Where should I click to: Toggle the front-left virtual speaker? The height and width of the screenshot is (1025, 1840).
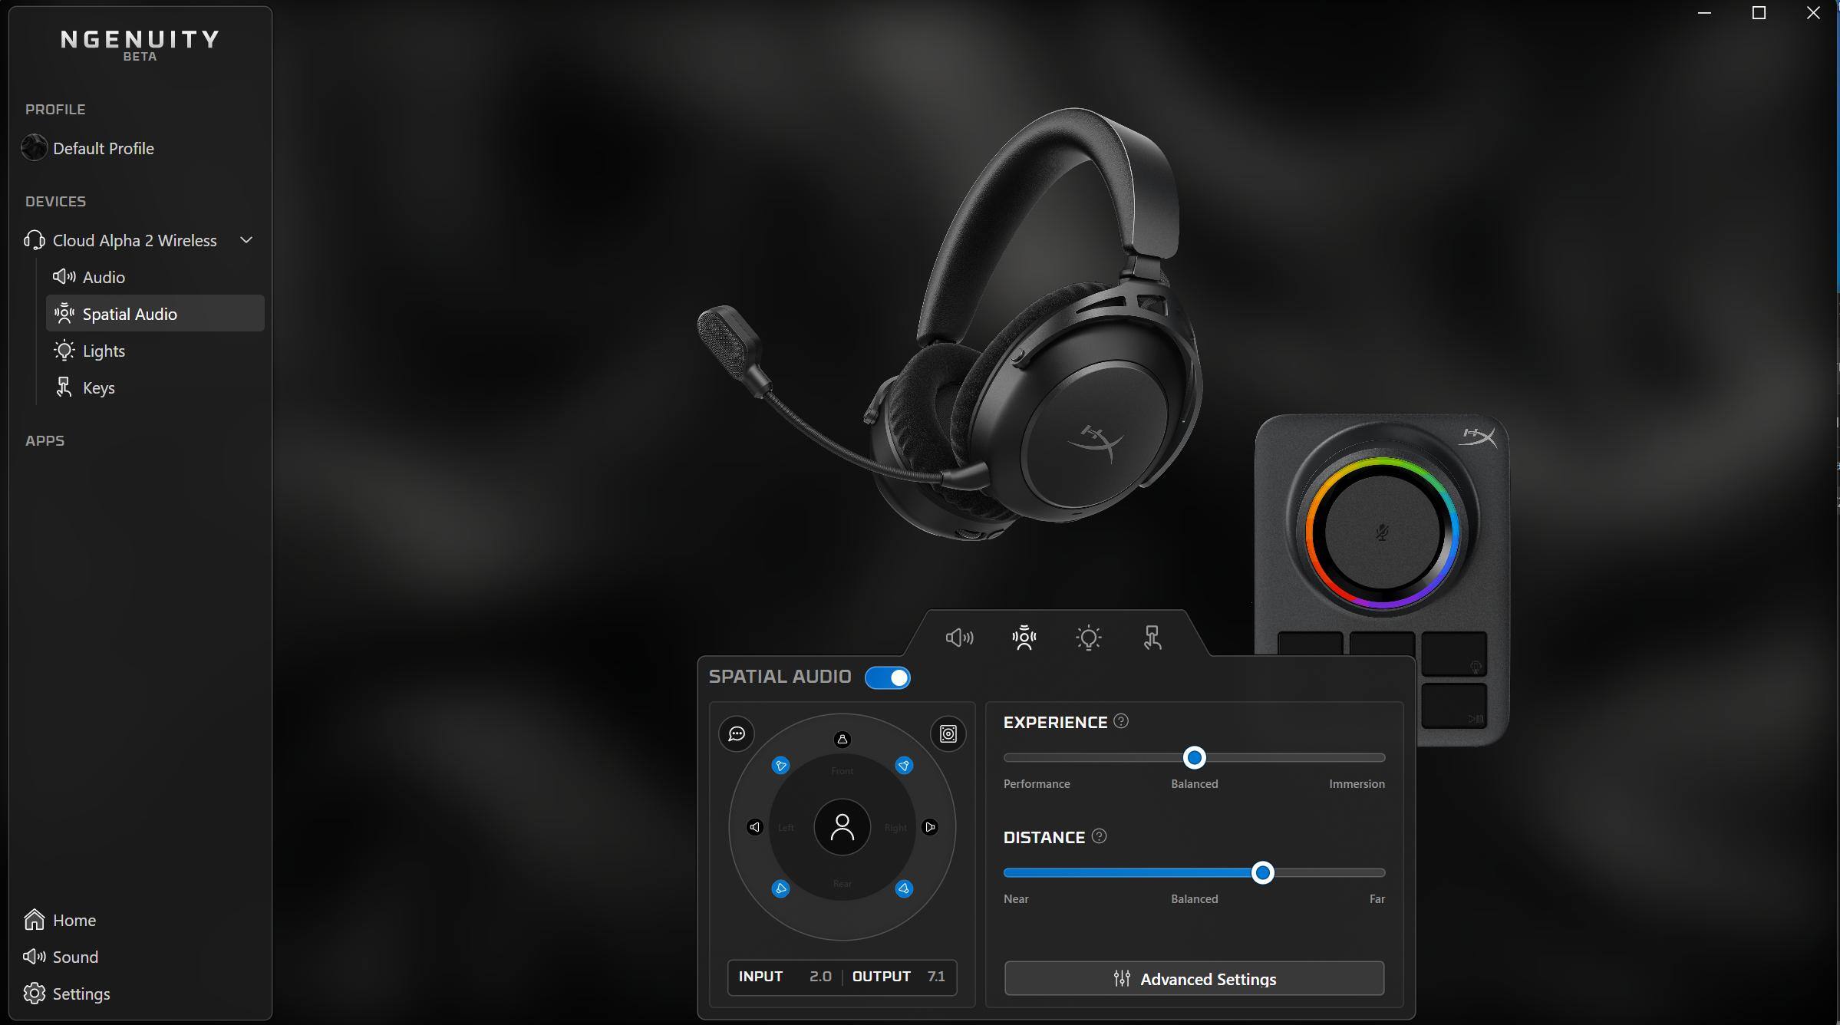click(780, 766)
